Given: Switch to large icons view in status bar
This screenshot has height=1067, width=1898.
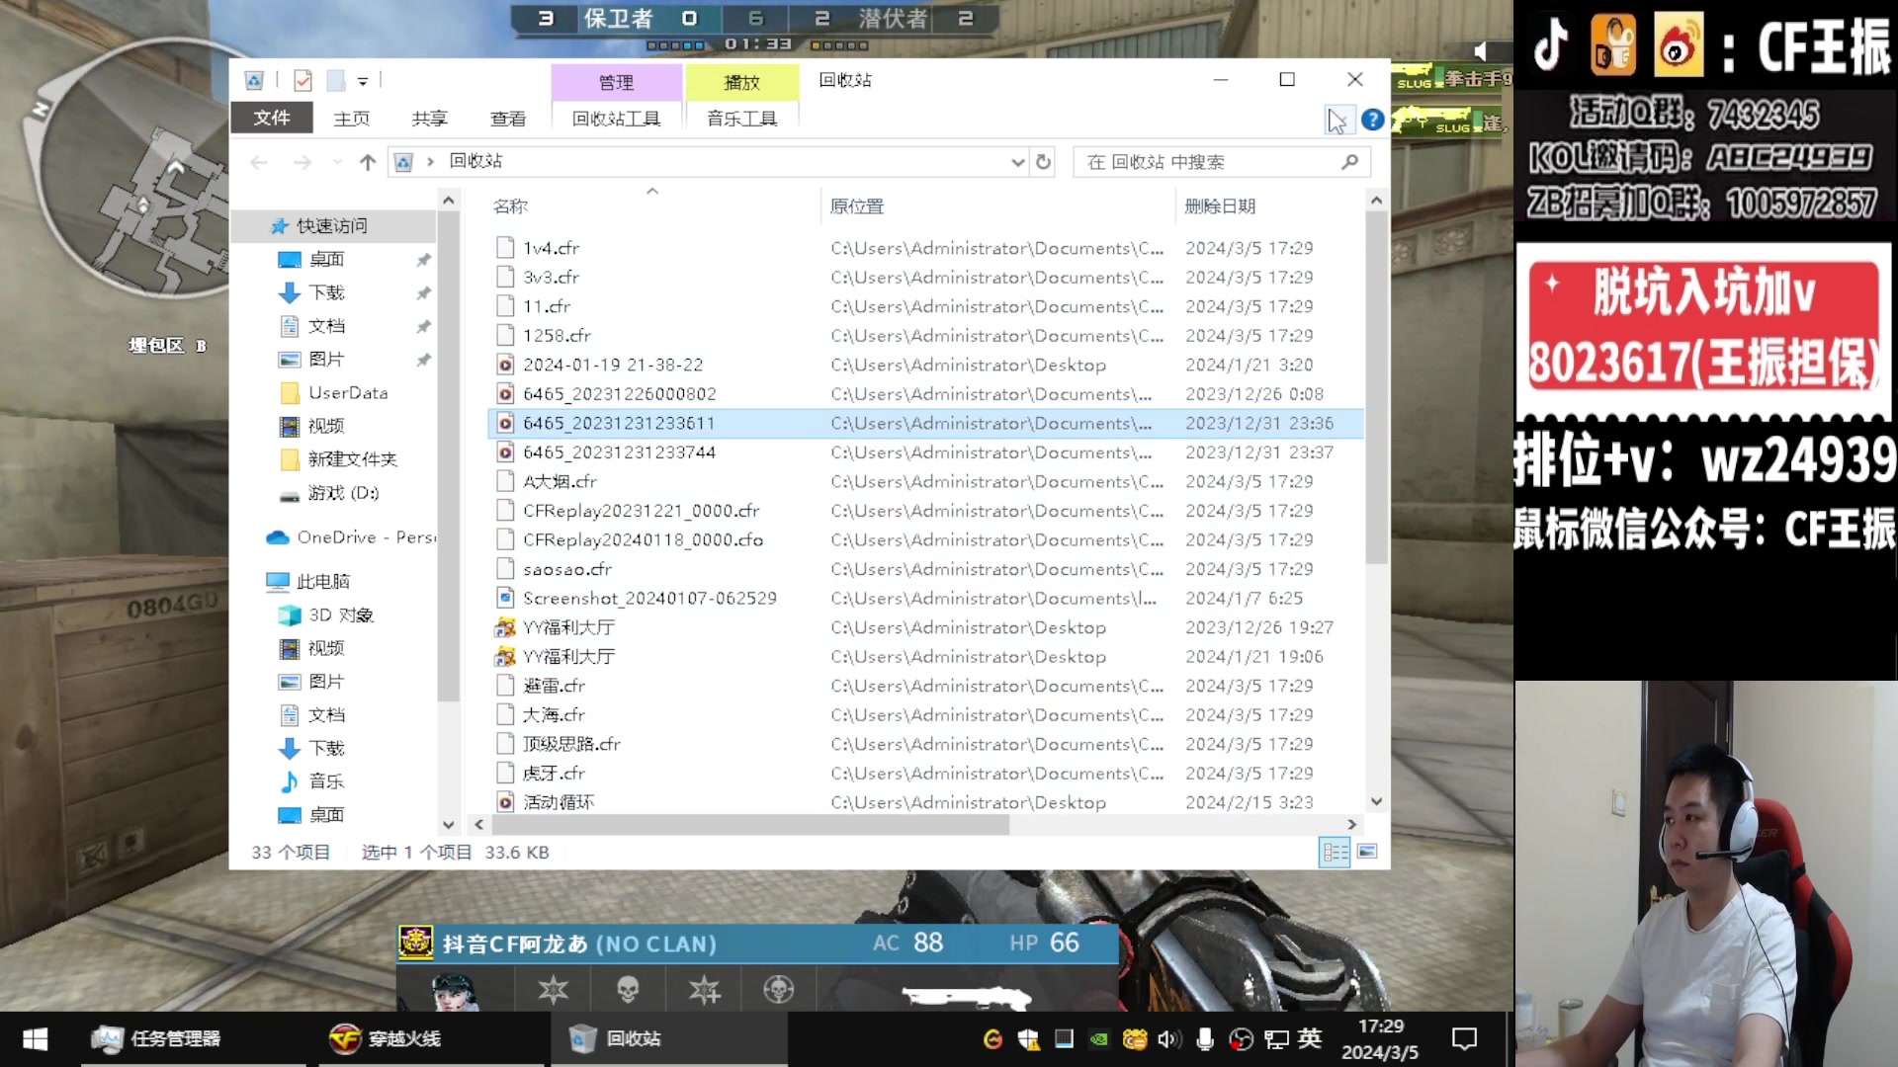Looking at the screenshot, I should coord(1367,852).
